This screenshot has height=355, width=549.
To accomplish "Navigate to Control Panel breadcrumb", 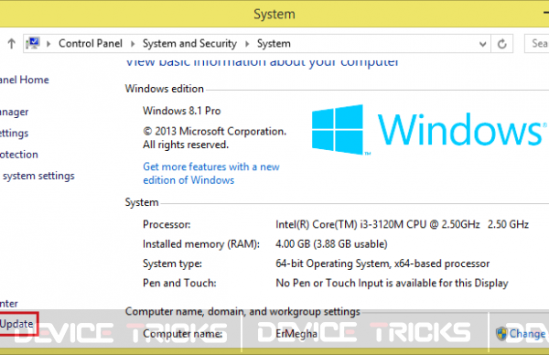I will tap(91, 43).
